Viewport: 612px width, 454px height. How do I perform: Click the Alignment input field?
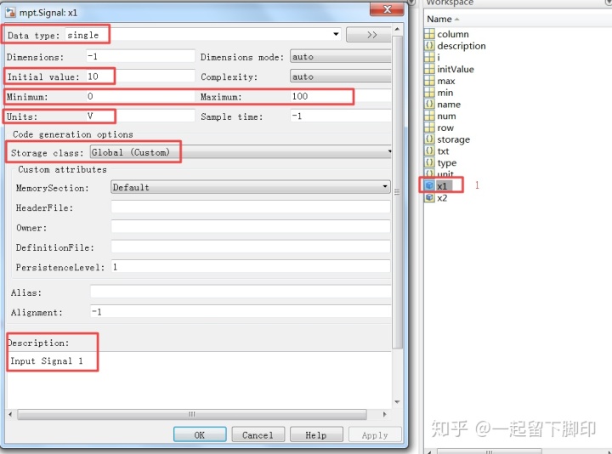[x=241, y=311]
